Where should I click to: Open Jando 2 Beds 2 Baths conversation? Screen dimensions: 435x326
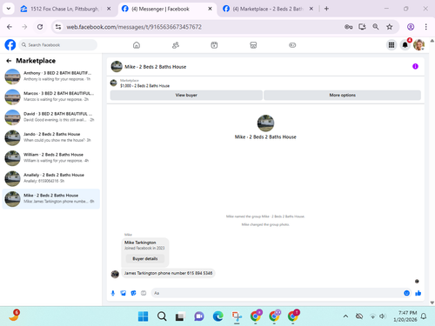51,137
